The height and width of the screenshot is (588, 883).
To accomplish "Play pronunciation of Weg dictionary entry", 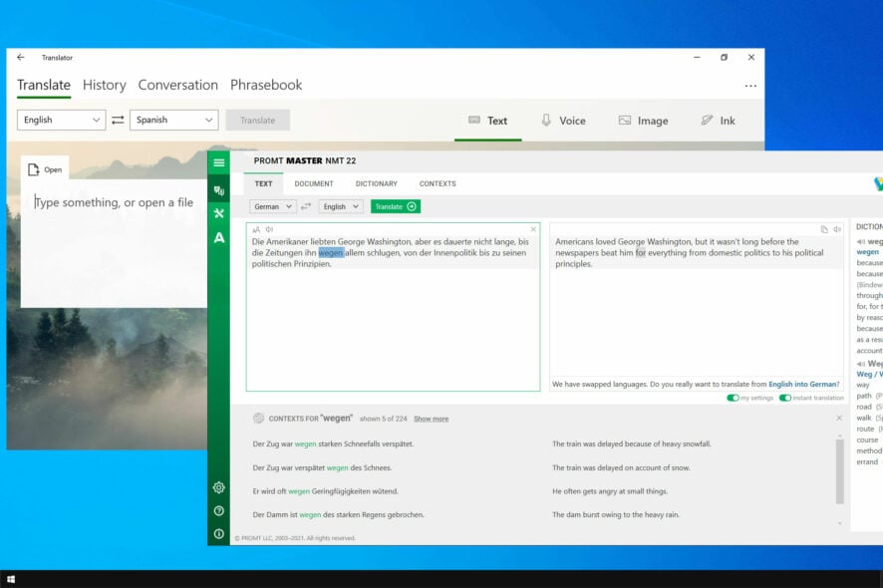I will coord(860,364).
